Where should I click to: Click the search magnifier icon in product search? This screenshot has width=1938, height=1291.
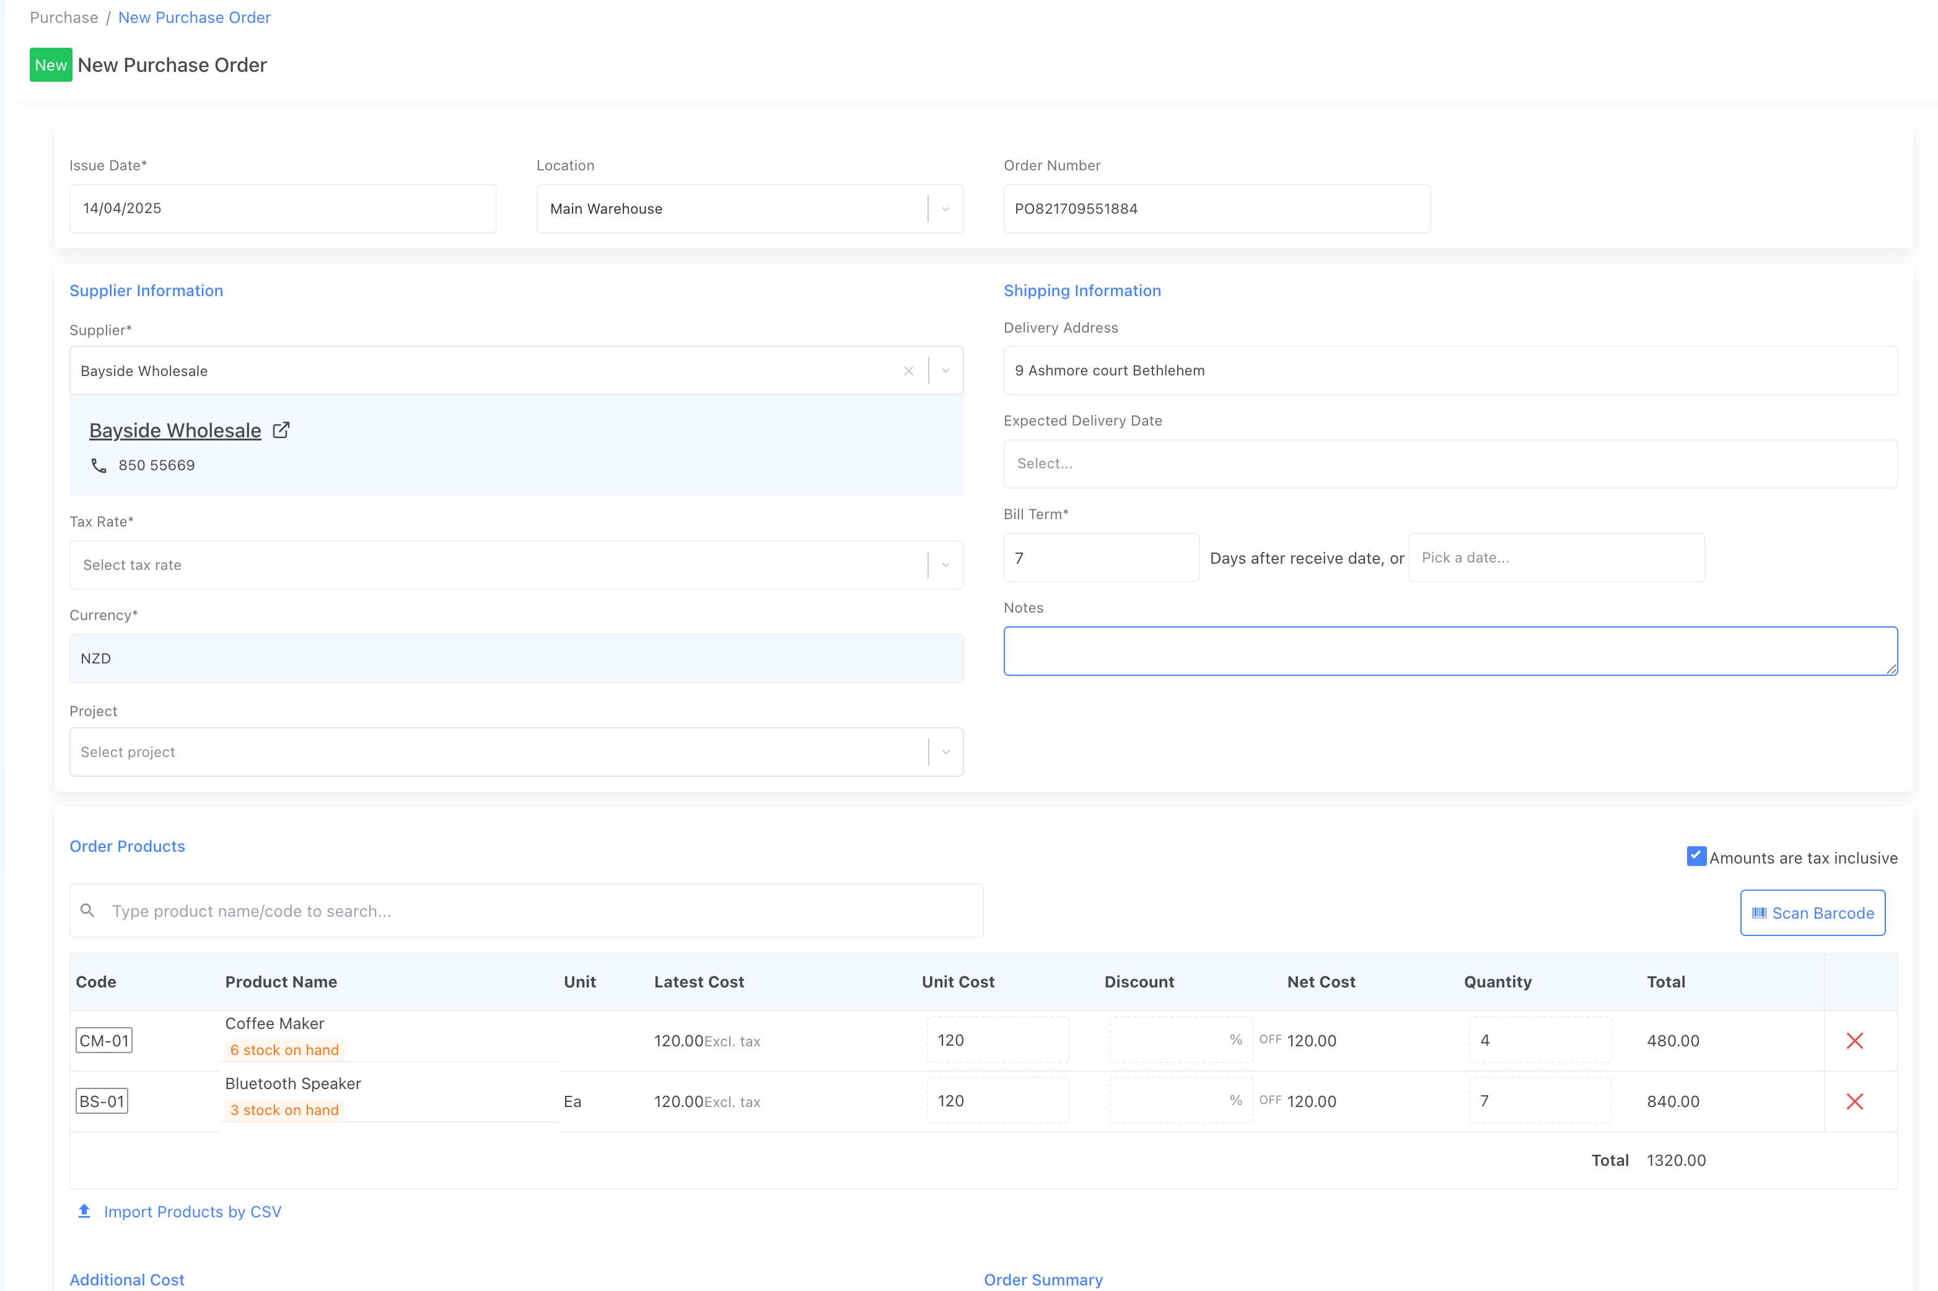[x=87, y=911]
